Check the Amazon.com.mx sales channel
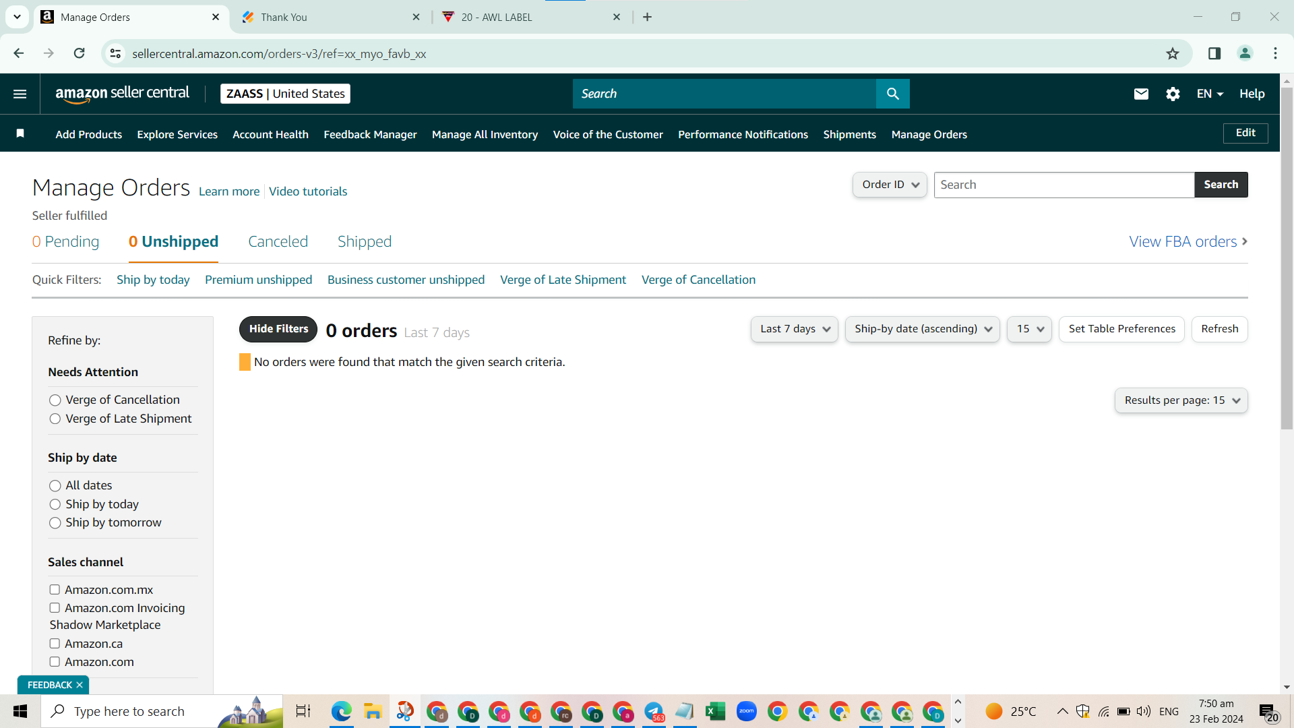This screenshot has width=1294, height=728. pos(55,590)
